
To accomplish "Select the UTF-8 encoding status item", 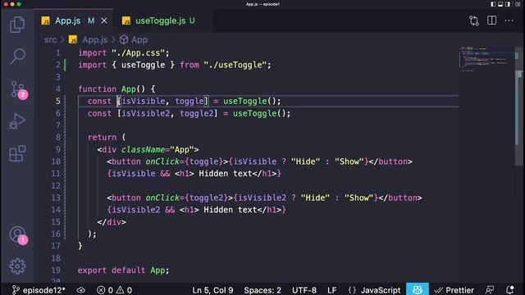I will [x=304, y=290].
